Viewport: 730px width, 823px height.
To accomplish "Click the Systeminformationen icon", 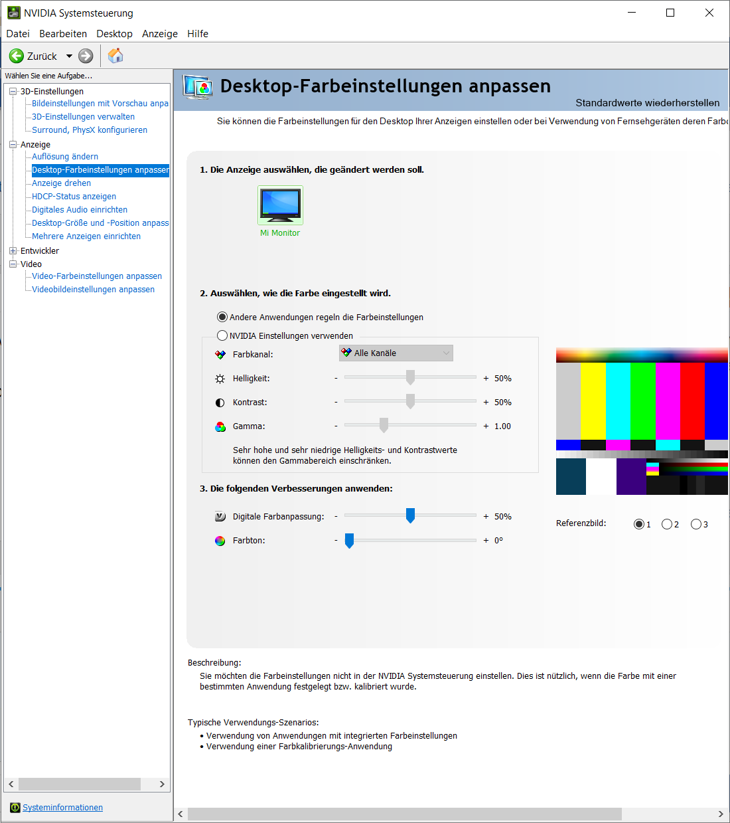I will click(x=15, y=808).
